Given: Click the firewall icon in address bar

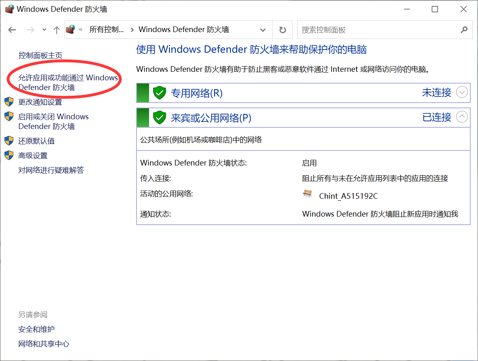Looking at the screenshot, I should (x=70, y=29).
